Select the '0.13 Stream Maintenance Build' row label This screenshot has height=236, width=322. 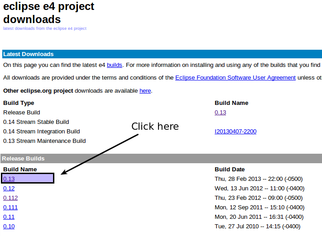44,141
